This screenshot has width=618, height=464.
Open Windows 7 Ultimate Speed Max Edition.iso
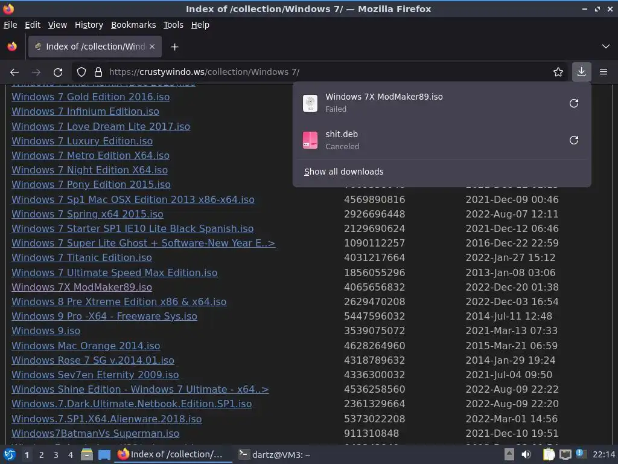[x=115, y=273]
